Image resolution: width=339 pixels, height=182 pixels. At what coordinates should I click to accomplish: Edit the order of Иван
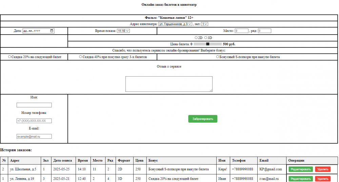(x=300, y=179)
